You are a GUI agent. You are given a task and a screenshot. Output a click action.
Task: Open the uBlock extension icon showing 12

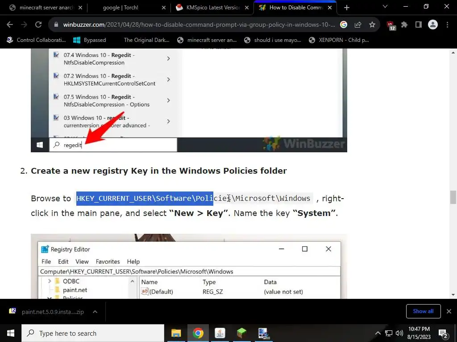[391, 25]
